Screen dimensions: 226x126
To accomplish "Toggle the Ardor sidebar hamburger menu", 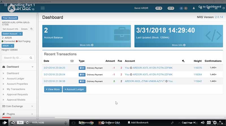I will coord(43,8).
